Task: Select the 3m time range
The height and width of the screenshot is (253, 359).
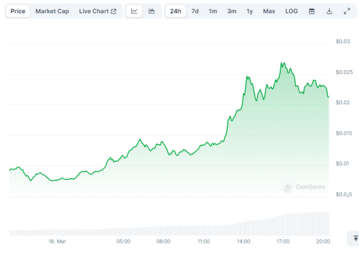Action: point(232,11)
